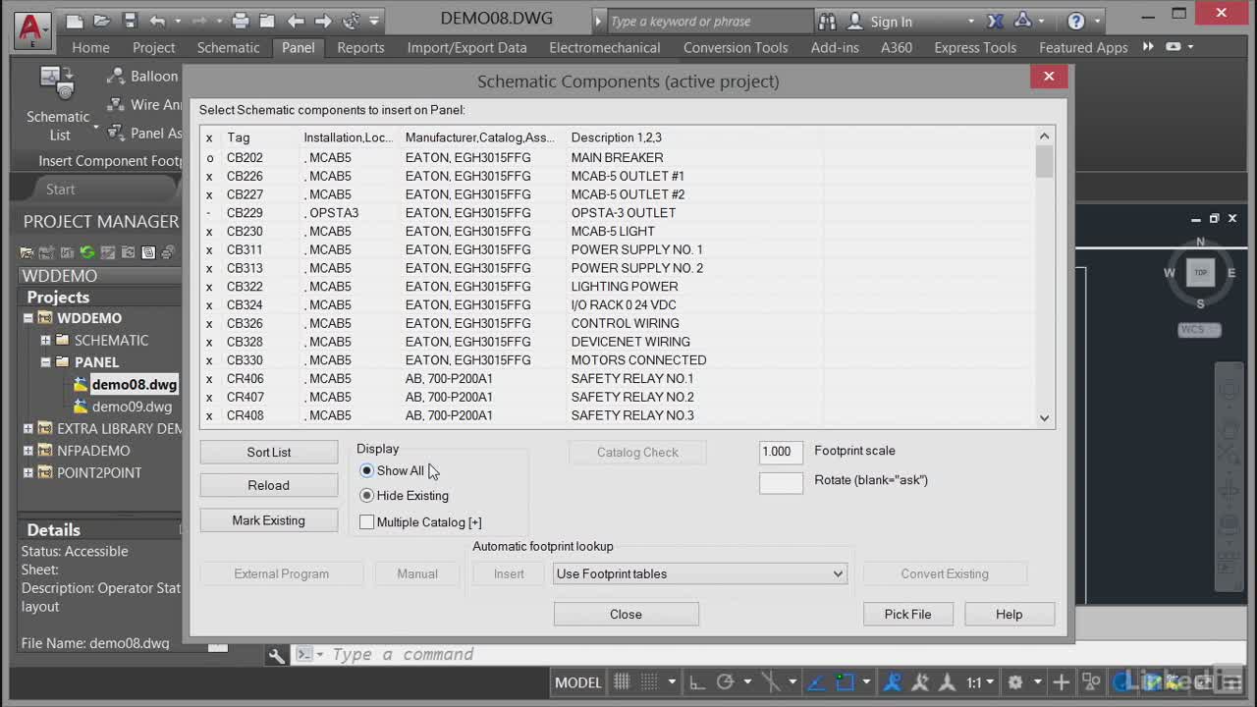Click the Mark Existing button
1257x707 pixels.
(268, 520)
